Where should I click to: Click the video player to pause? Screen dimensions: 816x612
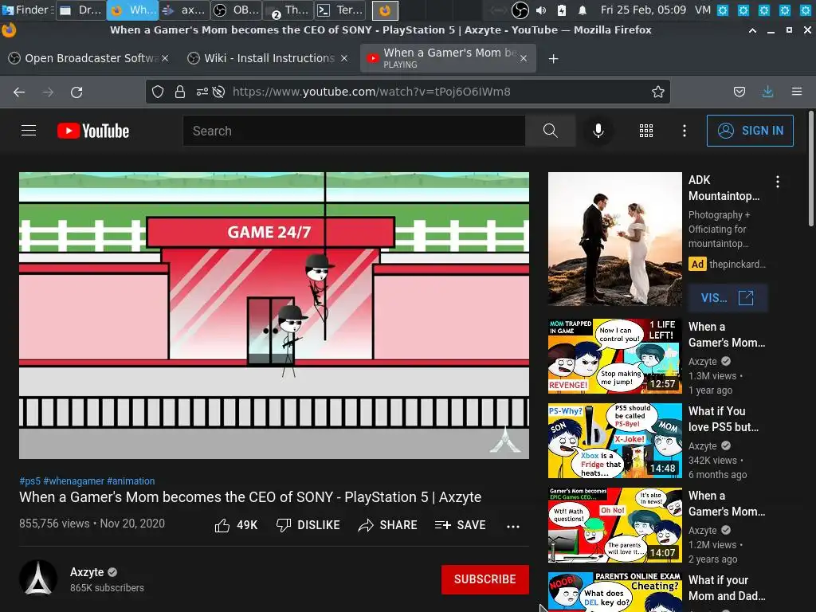point(274,316)
